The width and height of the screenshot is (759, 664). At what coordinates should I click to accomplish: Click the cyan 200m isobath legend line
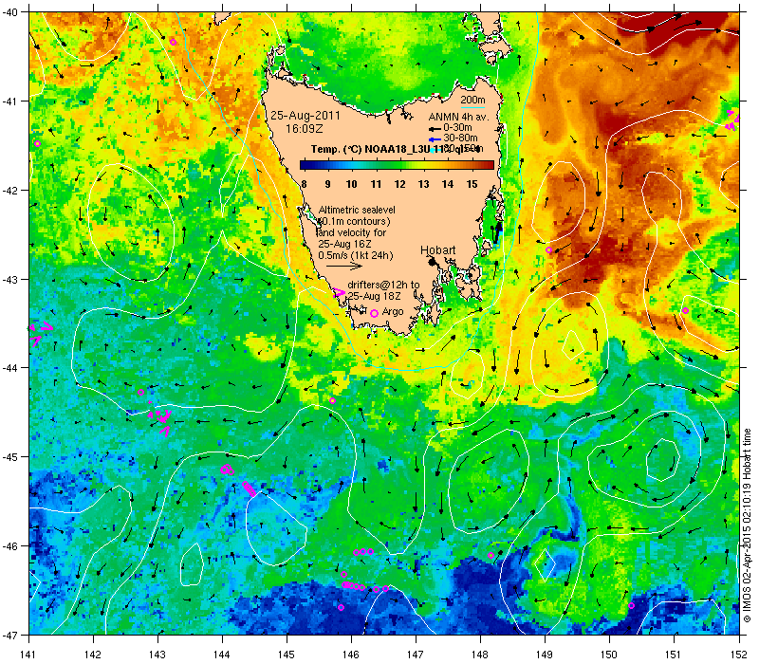coord(472,107)
